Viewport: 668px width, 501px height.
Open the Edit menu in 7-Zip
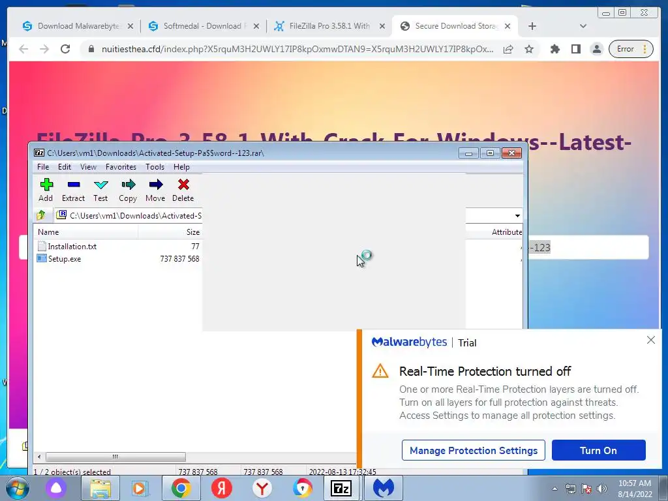click(65, 167)
